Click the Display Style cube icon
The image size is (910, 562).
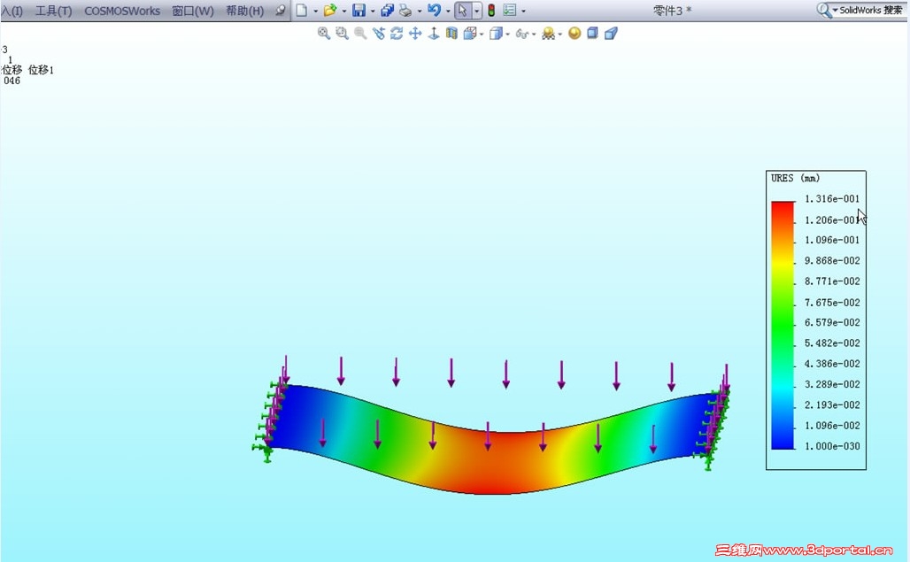click(x=496, y=33)
